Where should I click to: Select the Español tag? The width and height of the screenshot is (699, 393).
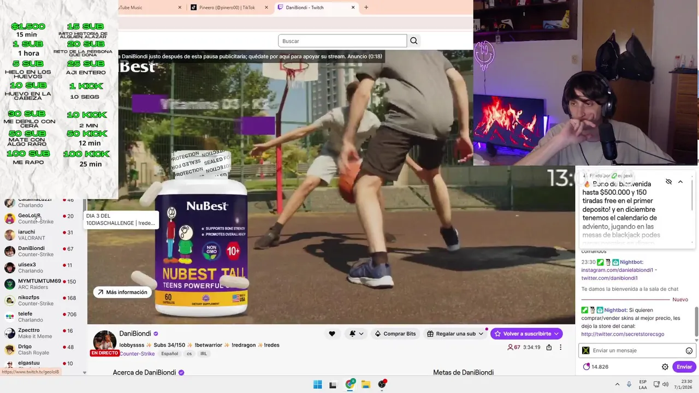coord(169,354)
